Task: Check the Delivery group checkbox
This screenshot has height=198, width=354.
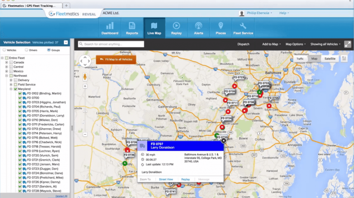Action: (x=16, y=80)
